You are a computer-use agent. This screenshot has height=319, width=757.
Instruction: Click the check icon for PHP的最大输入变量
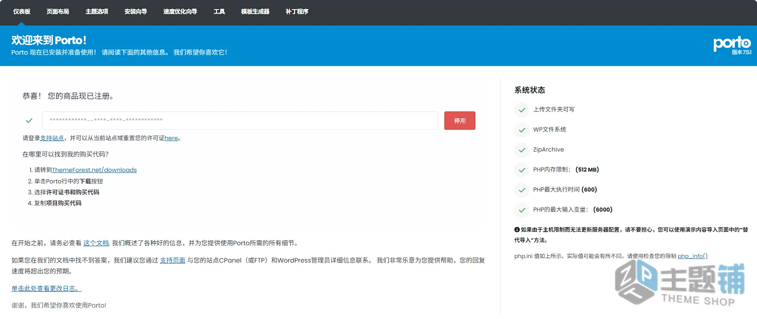[x=522, y=210]
